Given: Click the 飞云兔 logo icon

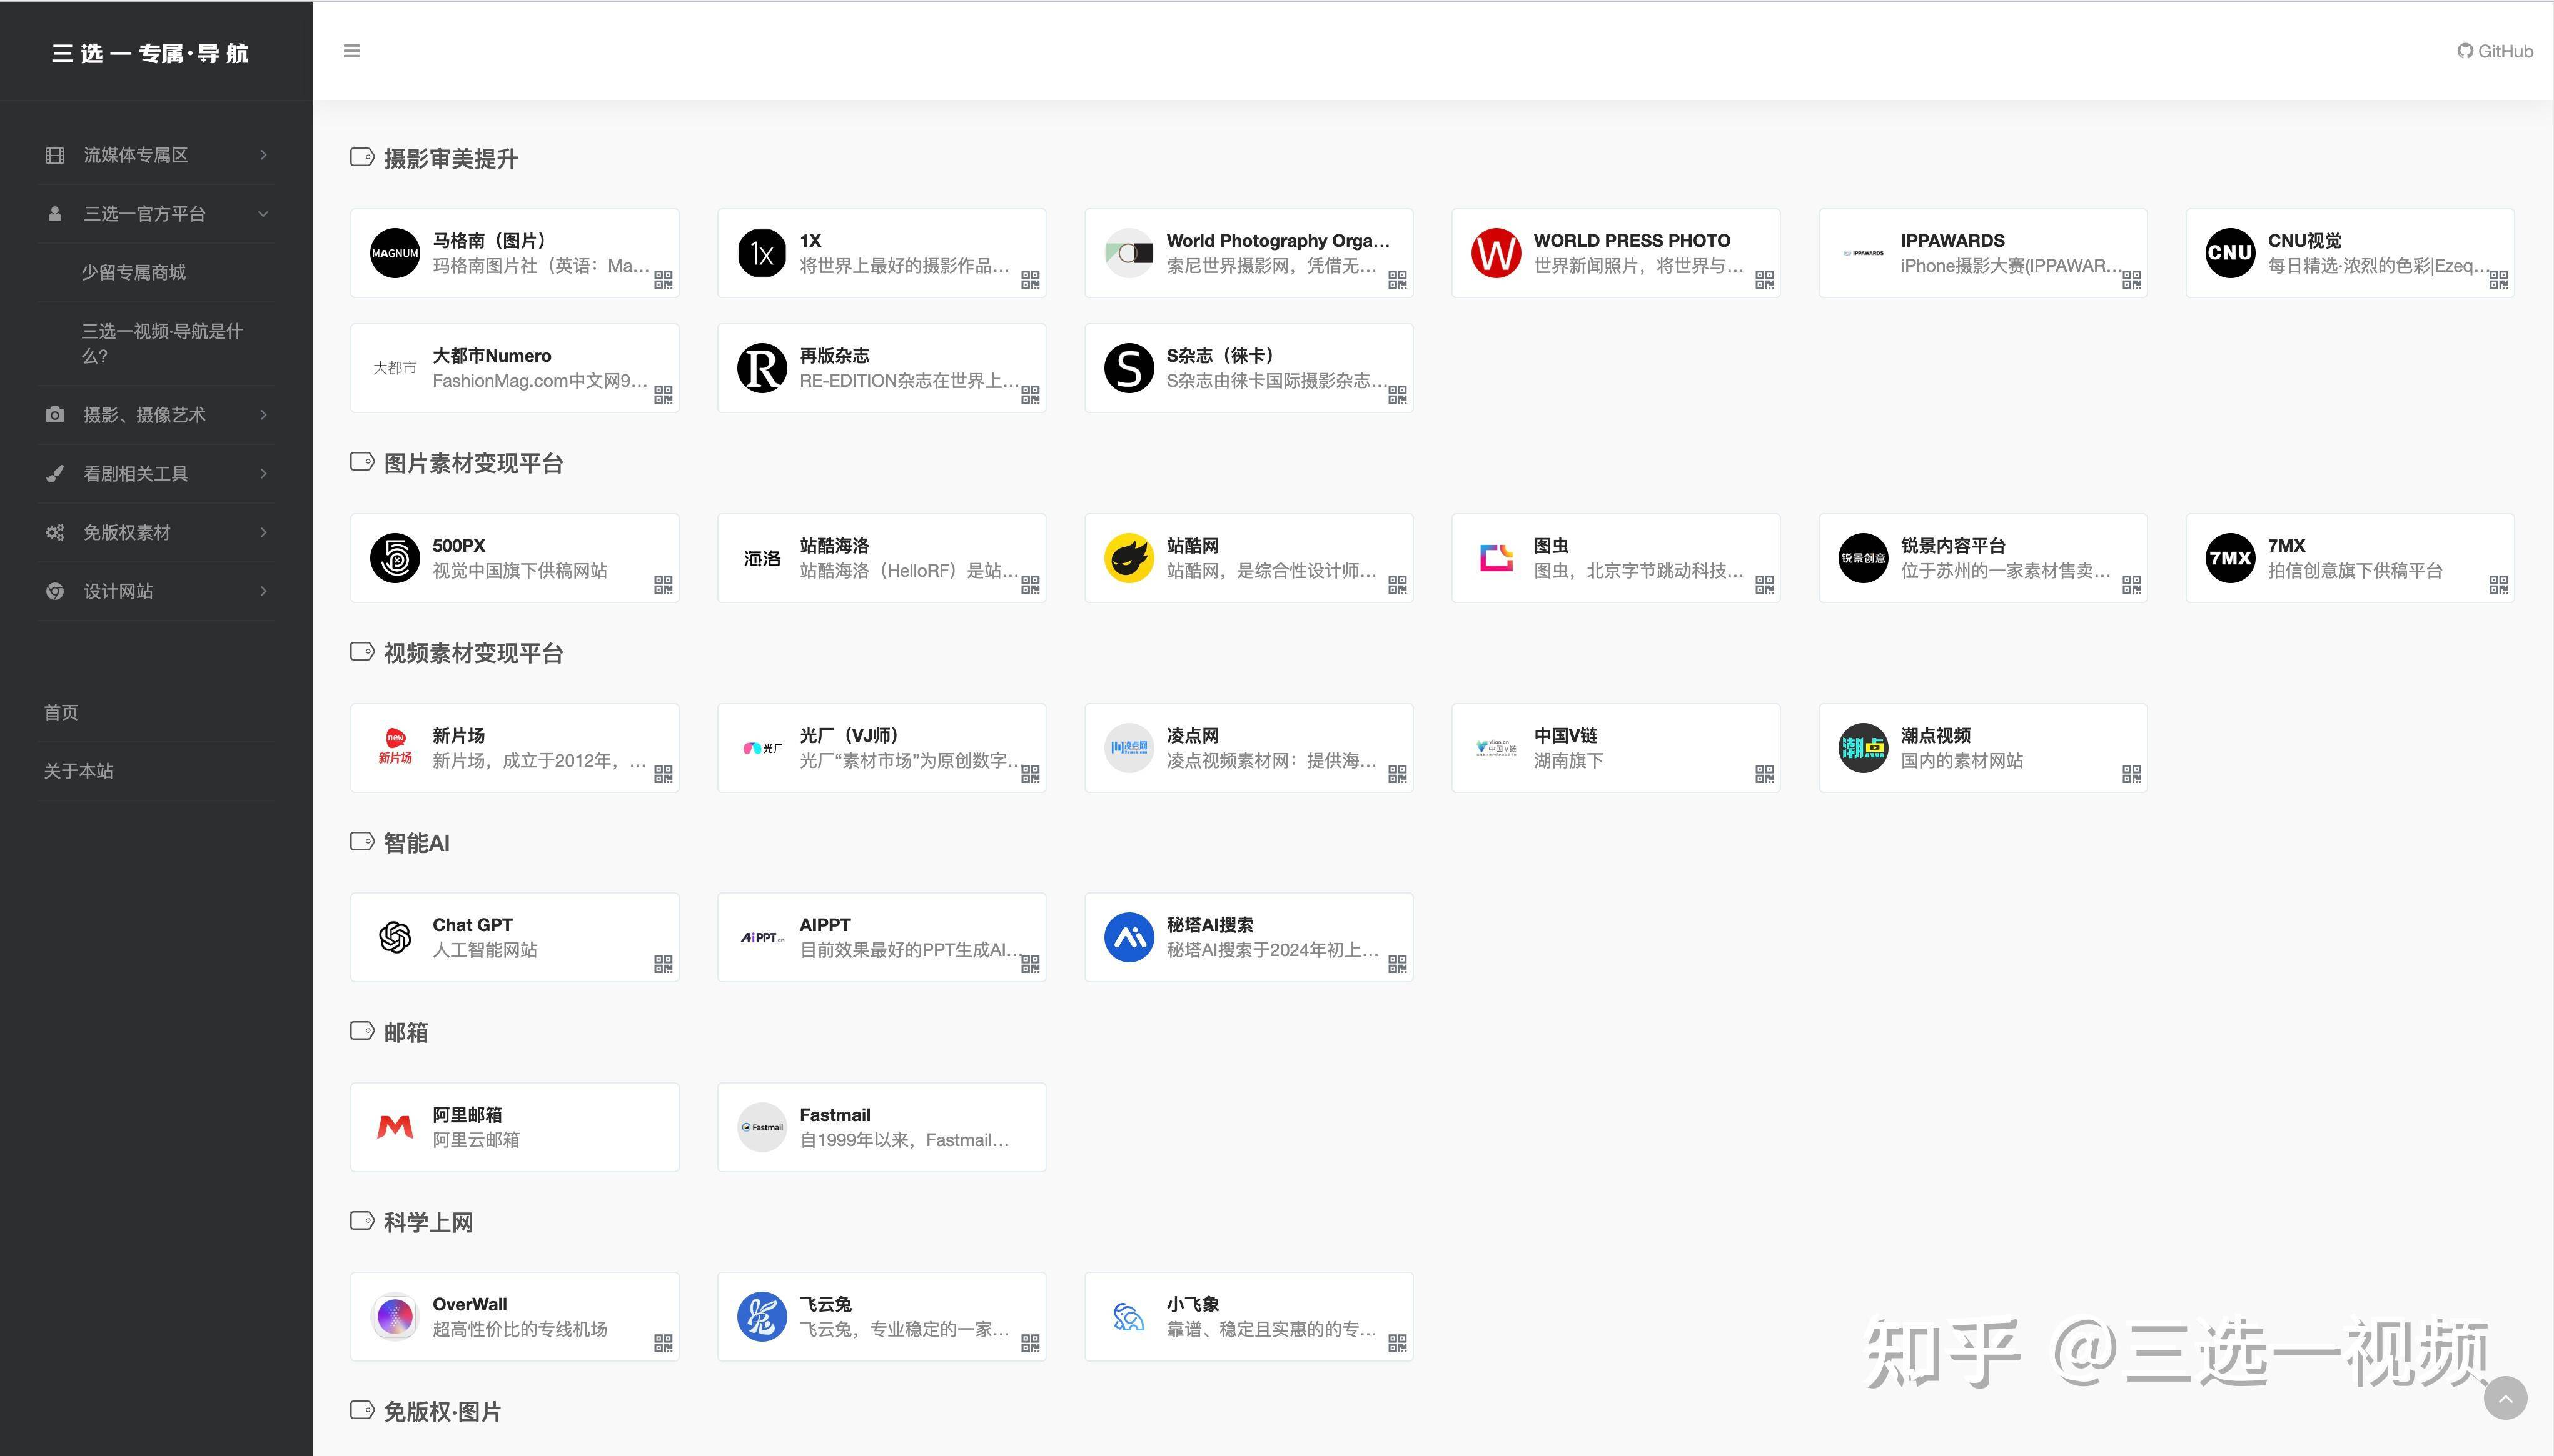Looking at the screenshot, I should click(762, 1317).
